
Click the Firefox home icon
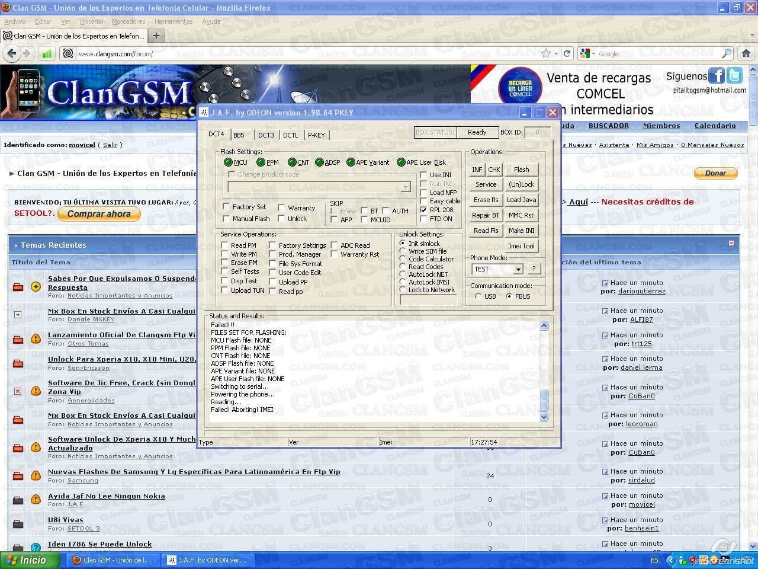(x=746, y=53)
